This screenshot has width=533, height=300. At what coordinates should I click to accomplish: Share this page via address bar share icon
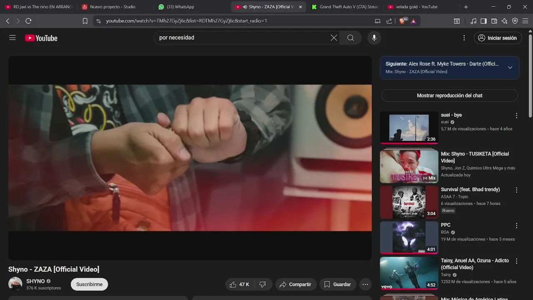click(389, 21)
